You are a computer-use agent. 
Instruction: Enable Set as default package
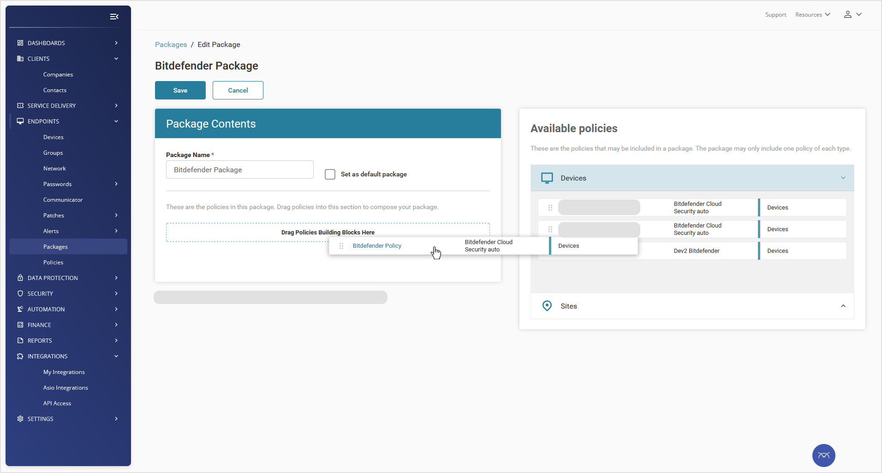point(330,174)
